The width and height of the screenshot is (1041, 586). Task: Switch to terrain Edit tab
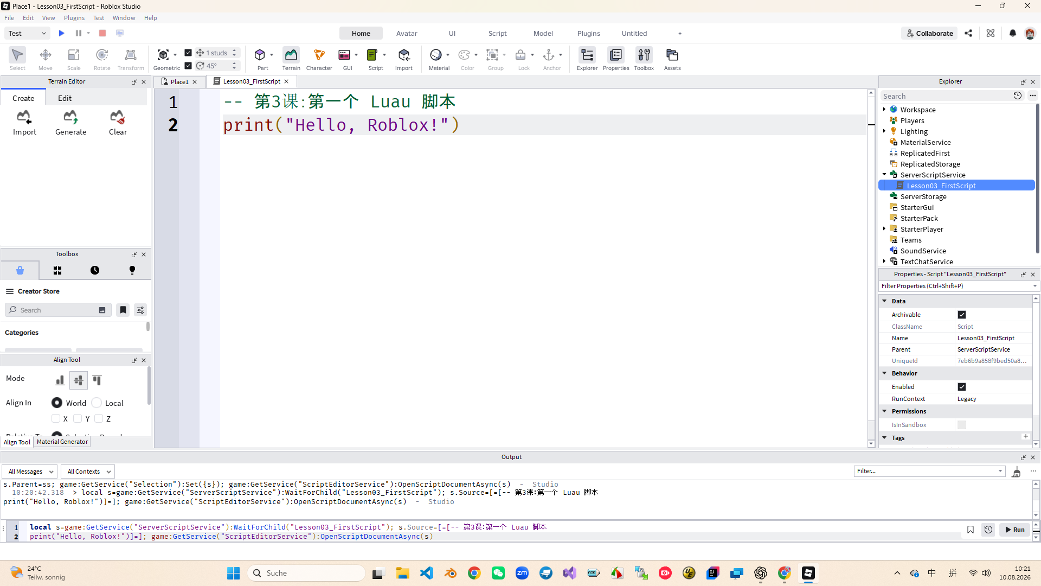point(65,98)
